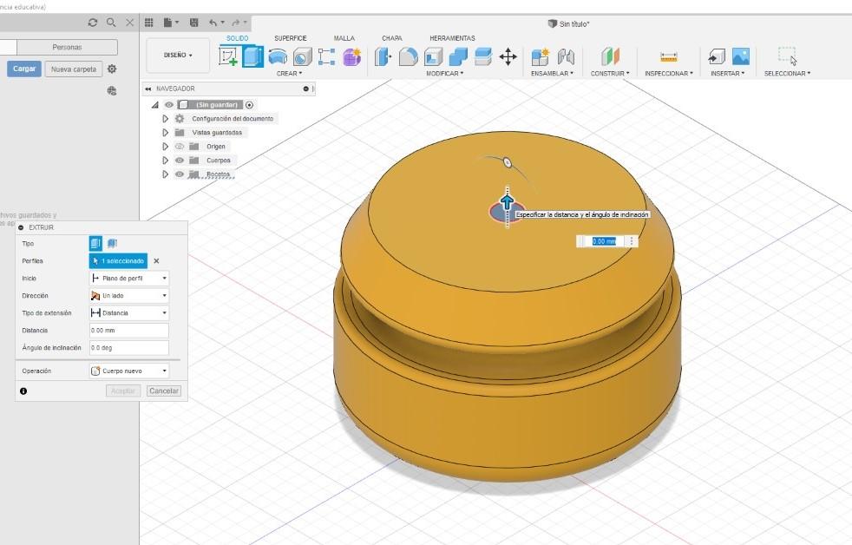Hide the Bocetos folder
This screenshot has width=852, height=545.
pos(180,174)
